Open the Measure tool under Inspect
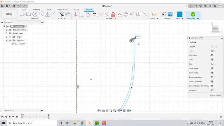Viewport: 224px width, 126px height. (154, 14)
